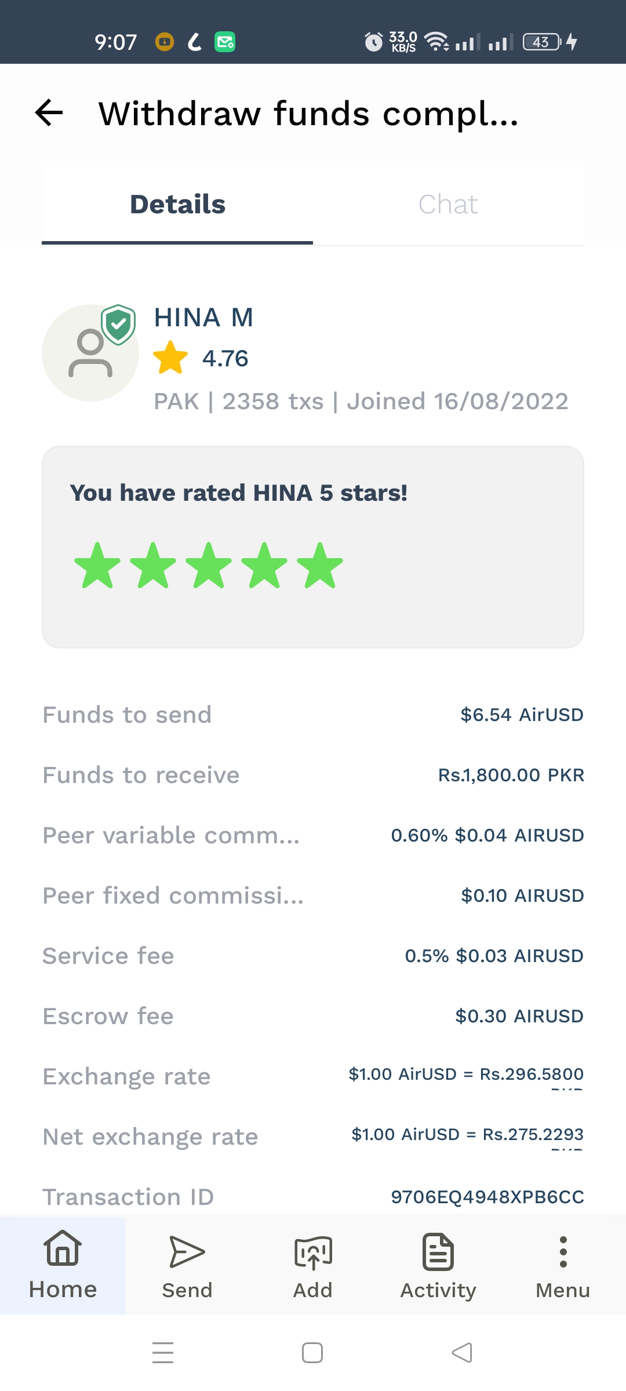Select the Details tab
The image size is (626, 1391).
(177, 204)
